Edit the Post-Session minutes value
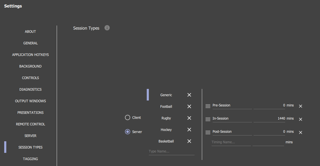 (269, 132)
